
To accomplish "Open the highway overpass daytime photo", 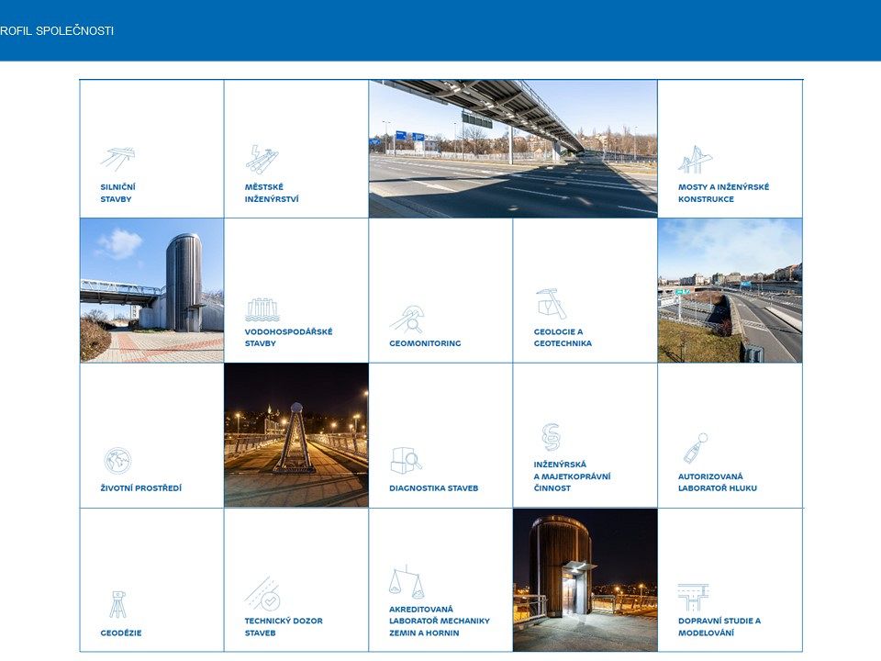I will point(513,149).
